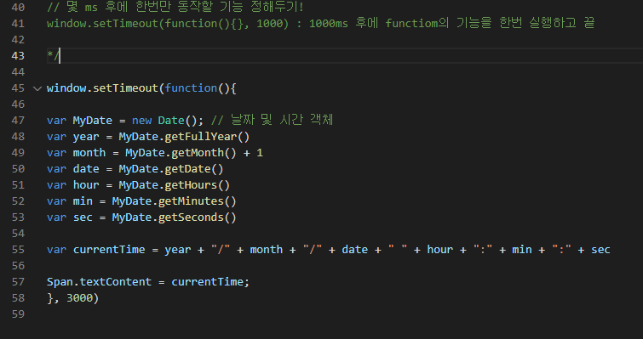Viewport: 643px width, 339px height.
Task: Click 'var year' declaration on line 48
Action: pyautogui.click(x=73, y=137)
